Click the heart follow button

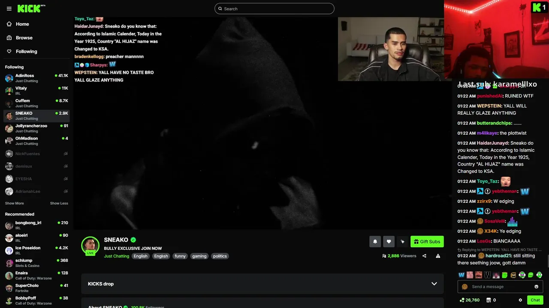click(389, 242)
